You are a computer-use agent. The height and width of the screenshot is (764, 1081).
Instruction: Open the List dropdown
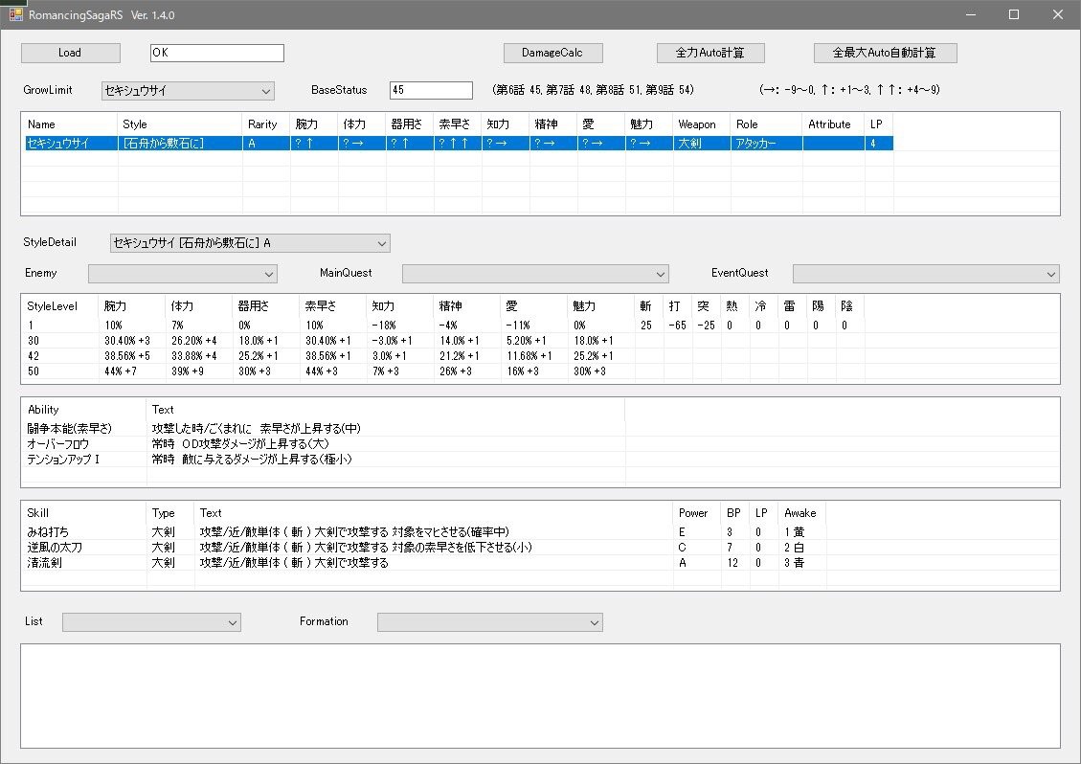coord(151,622)
